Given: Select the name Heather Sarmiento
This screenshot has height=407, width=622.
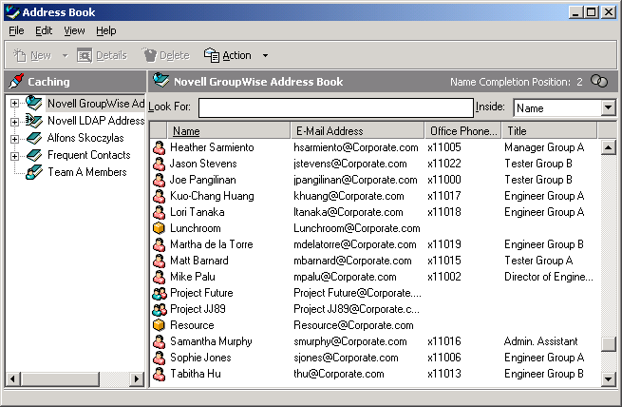Looking at the screenshot, I should (212, 147).
